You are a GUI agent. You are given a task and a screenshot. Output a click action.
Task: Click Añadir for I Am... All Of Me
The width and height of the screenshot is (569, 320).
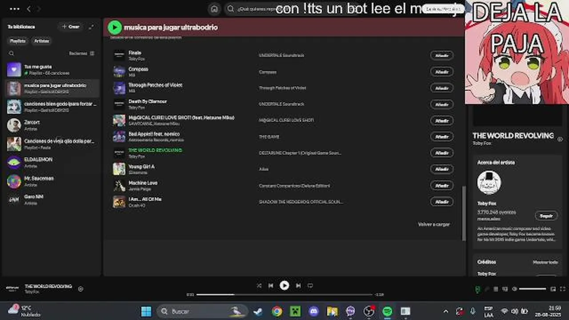click(x=442, y=202)
